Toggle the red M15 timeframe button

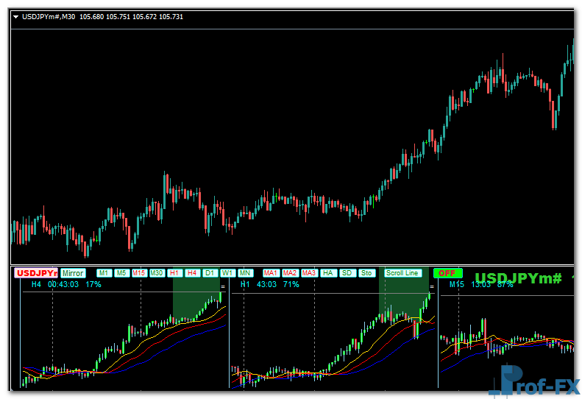click(139, 273)
